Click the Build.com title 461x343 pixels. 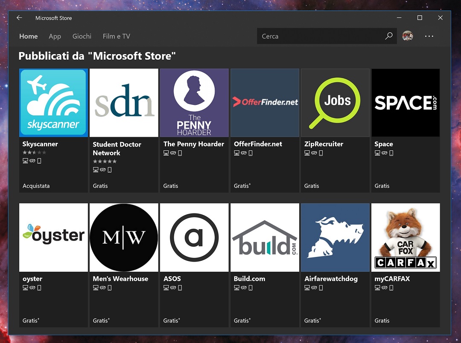[249, 279]
